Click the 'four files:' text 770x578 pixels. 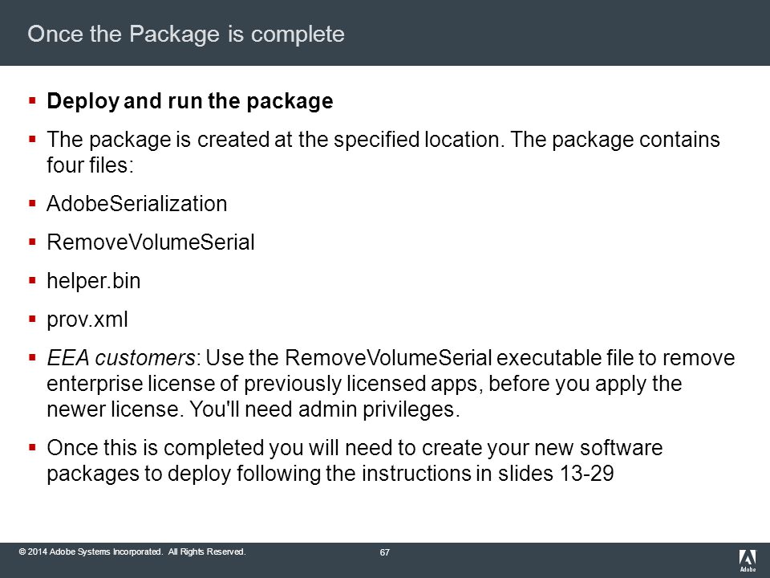pos(90,165)
